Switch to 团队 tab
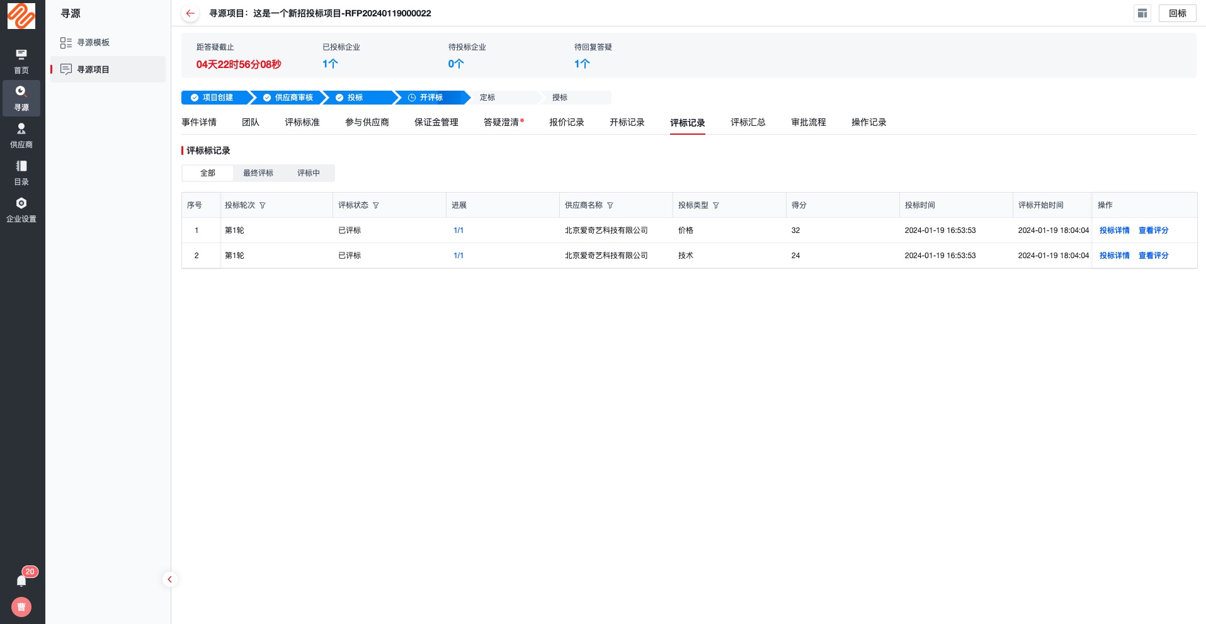This screenshot has width=1206, height=624. (251, 122)
